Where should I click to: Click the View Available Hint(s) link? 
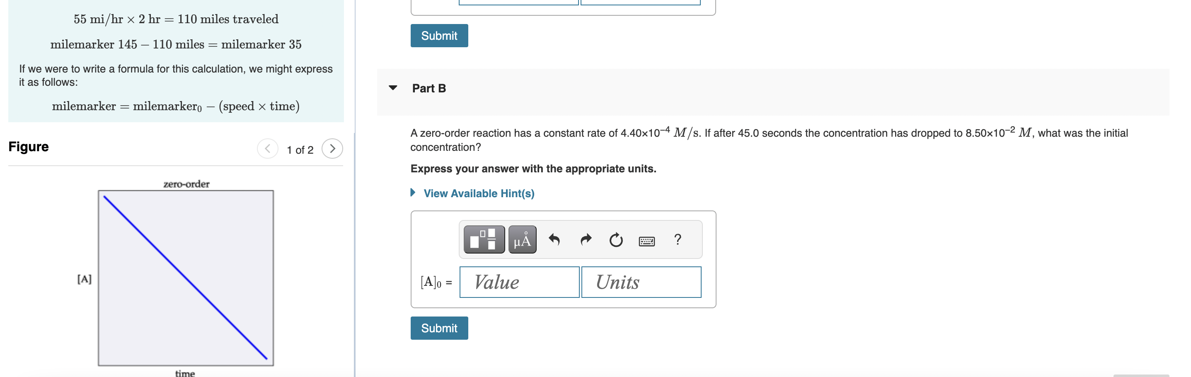pyautogui.click(x=479, y=193)
